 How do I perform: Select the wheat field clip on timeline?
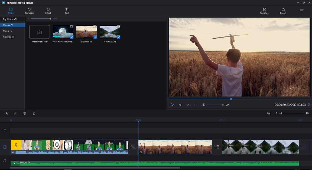[175, 147]
